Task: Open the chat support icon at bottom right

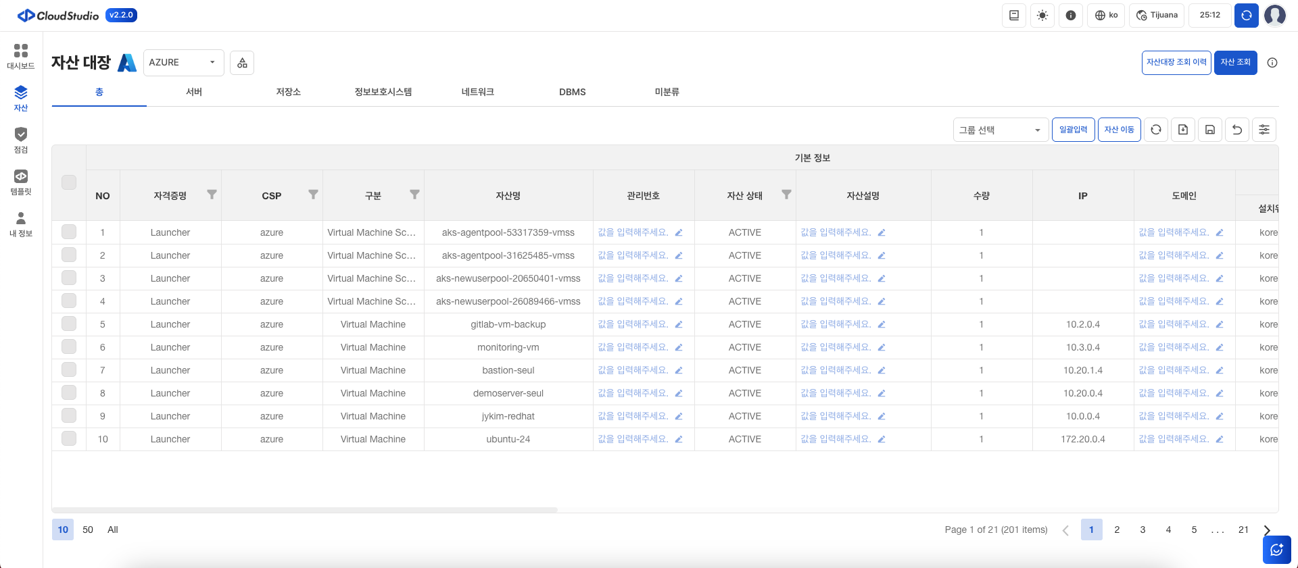Action: pyautogui.click(x=1276, y=550)
